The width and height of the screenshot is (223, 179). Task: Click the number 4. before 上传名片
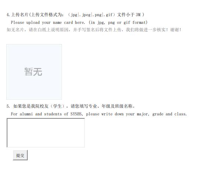tap(8, 15)
